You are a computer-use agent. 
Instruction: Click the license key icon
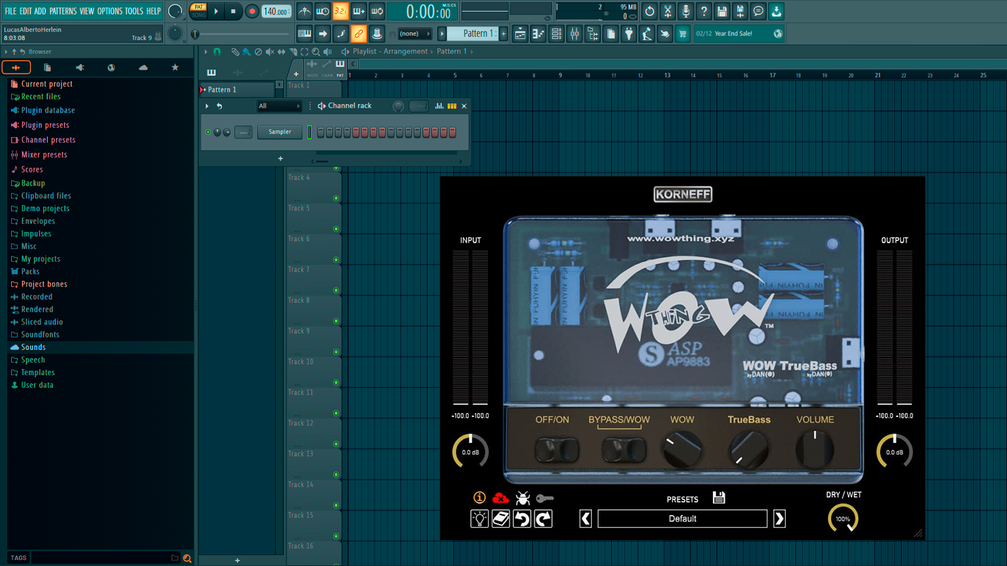pyautogui.click(x=545, y=499)
